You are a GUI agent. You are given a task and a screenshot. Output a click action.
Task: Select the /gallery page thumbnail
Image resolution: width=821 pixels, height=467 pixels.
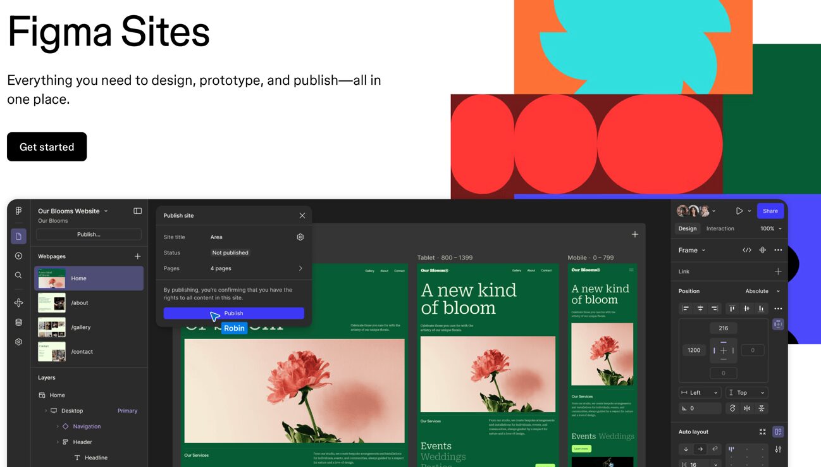52,327
